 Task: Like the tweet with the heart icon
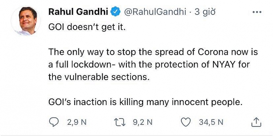click(186, 123)
